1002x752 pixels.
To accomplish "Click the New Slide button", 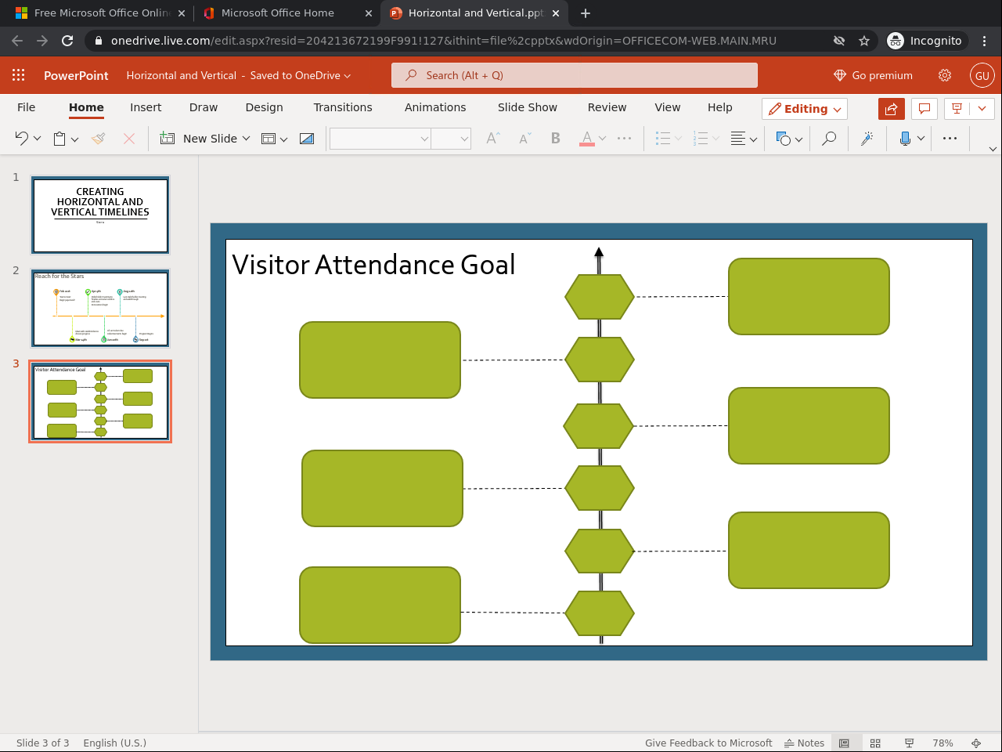I will point(199,139).
